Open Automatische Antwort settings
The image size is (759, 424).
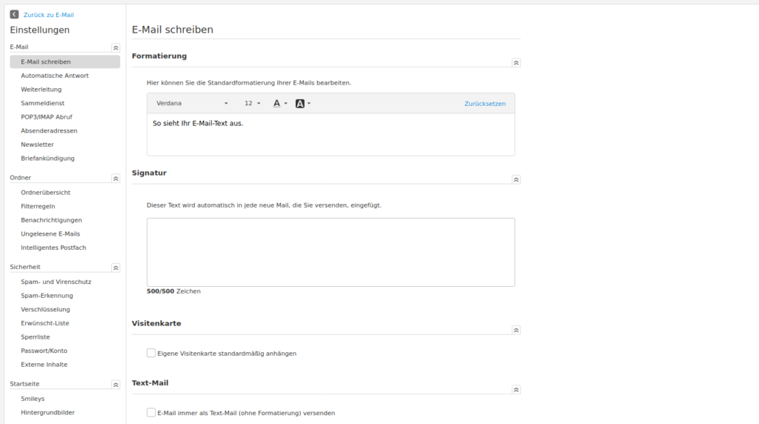point(55,76)
